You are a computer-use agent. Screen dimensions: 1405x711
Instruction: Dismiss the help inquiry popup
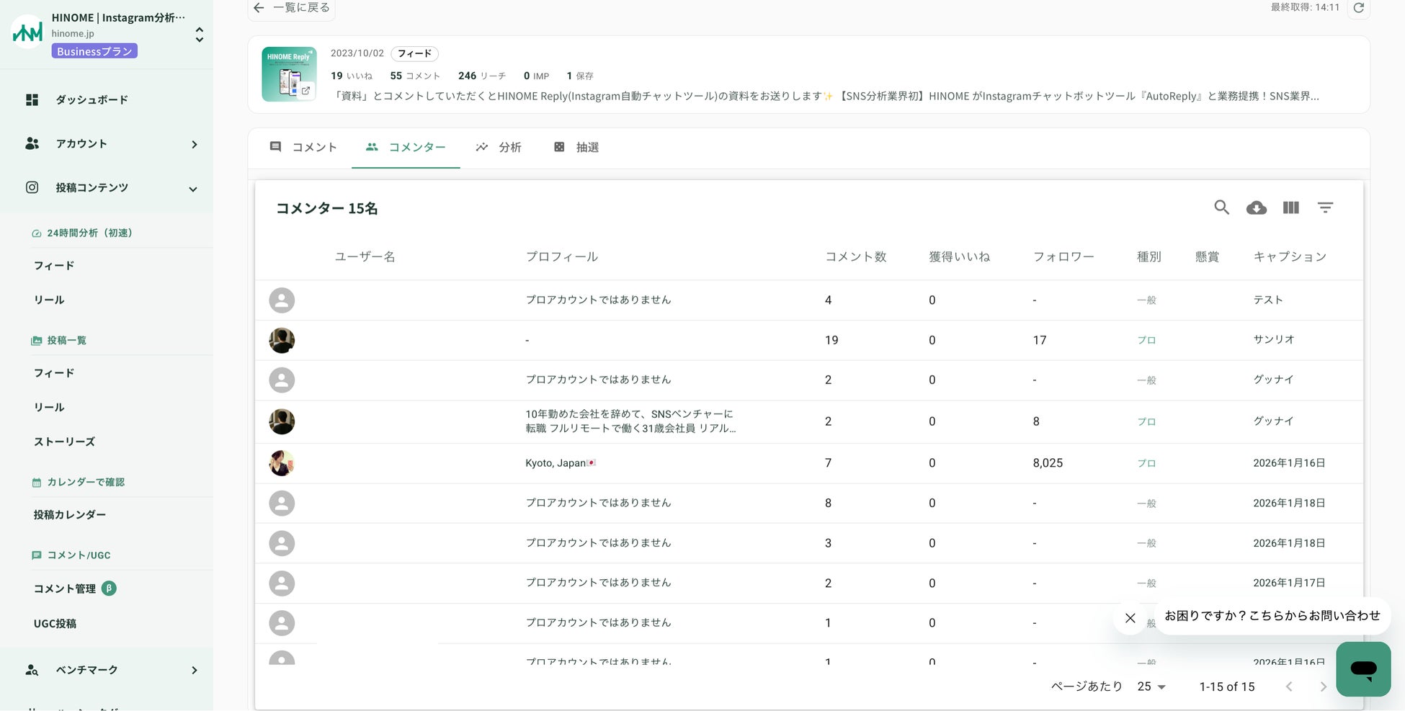[x=1130, y=617]
